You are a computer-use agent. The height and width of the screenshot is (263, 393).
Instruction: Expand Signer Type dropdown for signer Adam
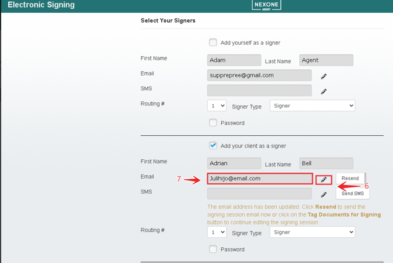(312, 106)
